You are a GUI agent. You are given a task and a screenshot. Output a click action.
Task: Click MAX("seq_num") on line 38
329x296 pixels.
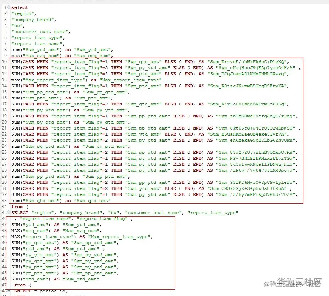(31, 231)
